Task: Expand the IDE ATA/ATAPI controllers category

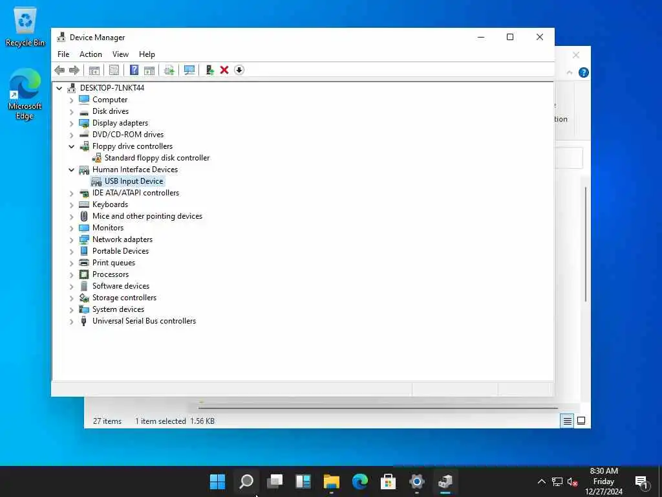Action: click(x=71, y=193)
